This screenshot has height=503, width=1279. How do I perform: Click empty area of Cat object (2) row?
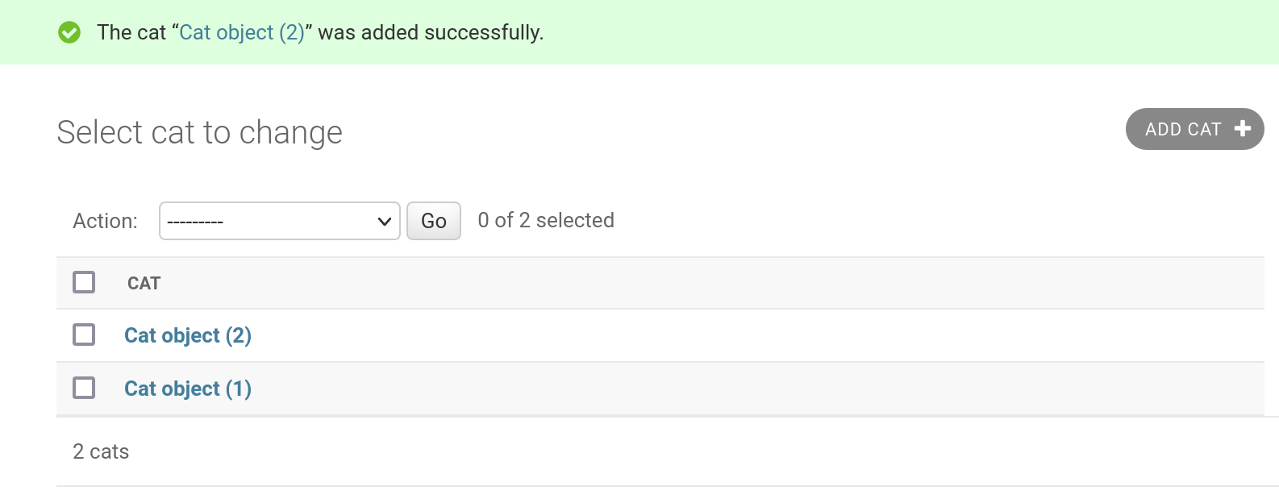coord(758,335)
